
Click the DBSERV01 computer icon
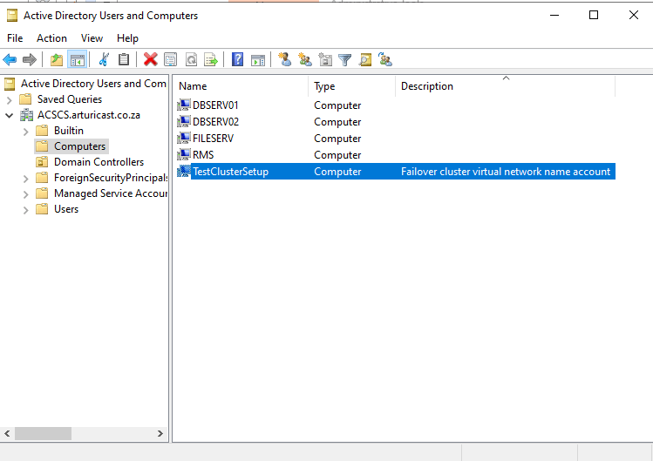[184, 105]
